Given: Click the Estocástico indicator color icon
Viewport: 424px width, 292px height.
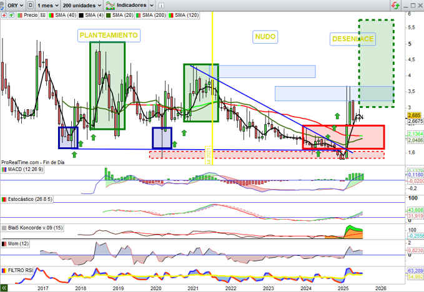Looking at the screenshot, I should coord(4,200).
